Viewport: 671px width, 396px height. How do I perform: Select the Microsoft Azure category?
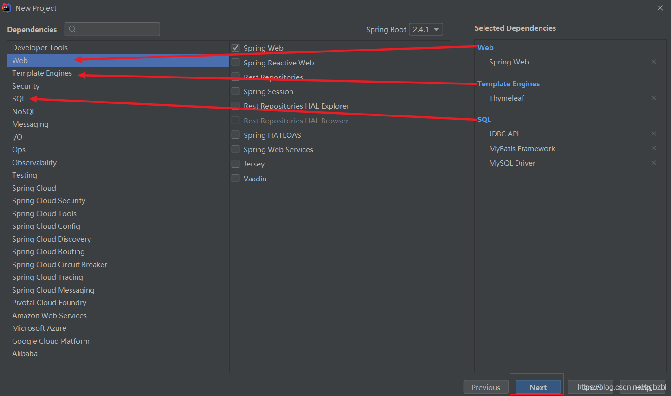118,328
